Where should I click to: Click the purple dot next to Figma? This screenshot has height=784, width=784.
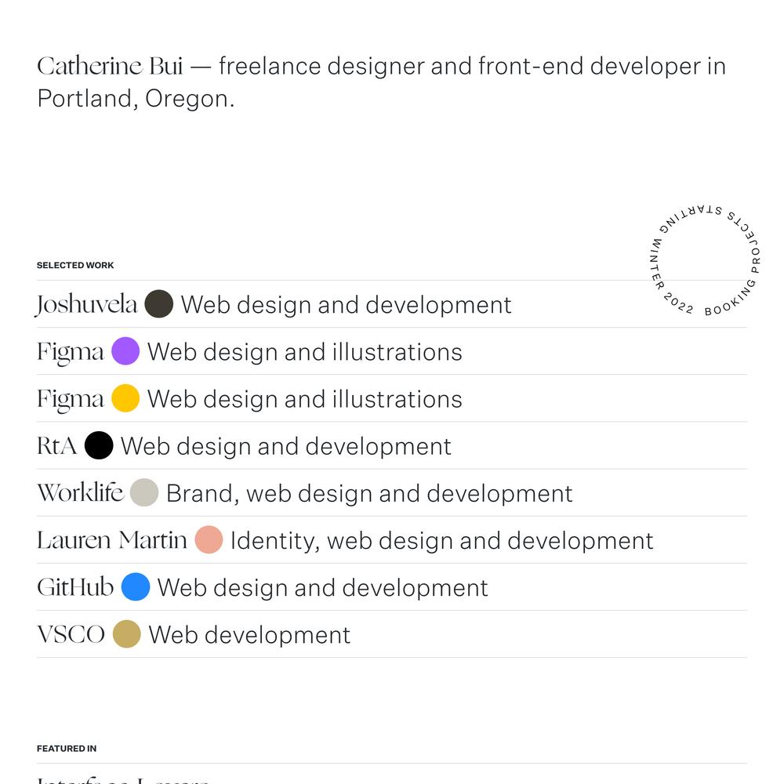(x=125, y=351)
